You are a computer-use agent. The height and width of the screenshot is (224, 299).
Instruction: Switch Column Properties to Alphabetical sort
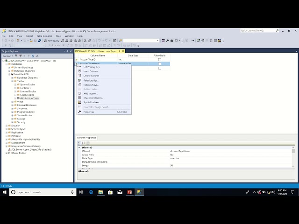(83, 143)
